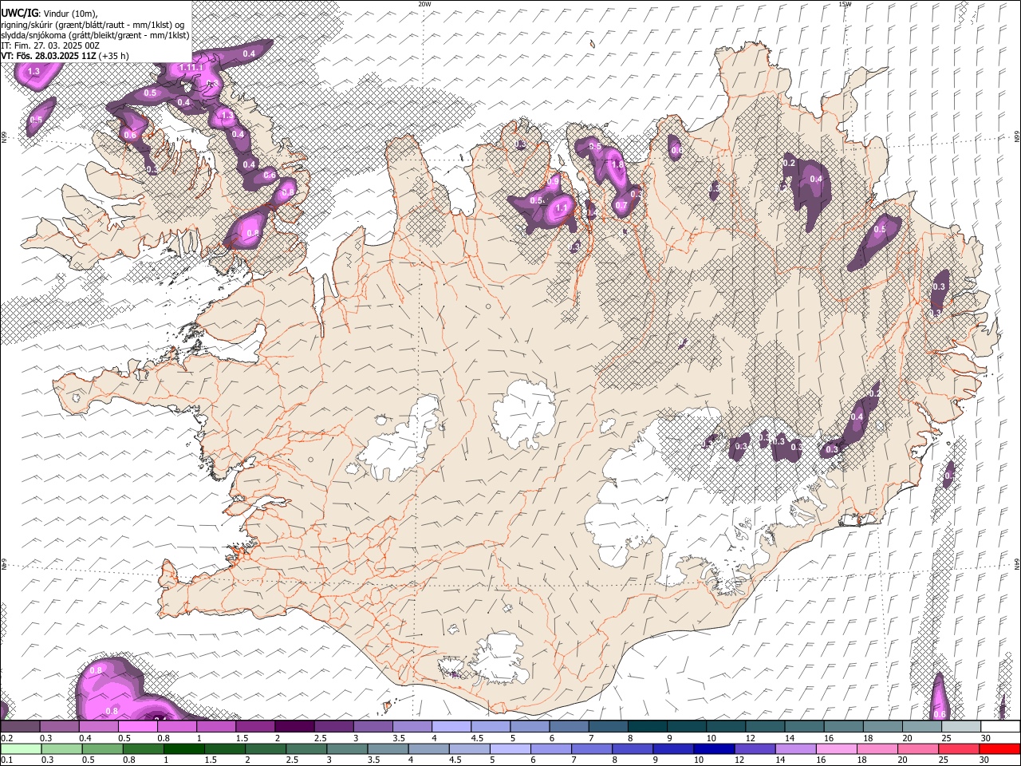The width and height of the screenshot is (1021, 766).
Task: Click darkest green bottom swatch between 1 and 1.5
Action: 183,748
